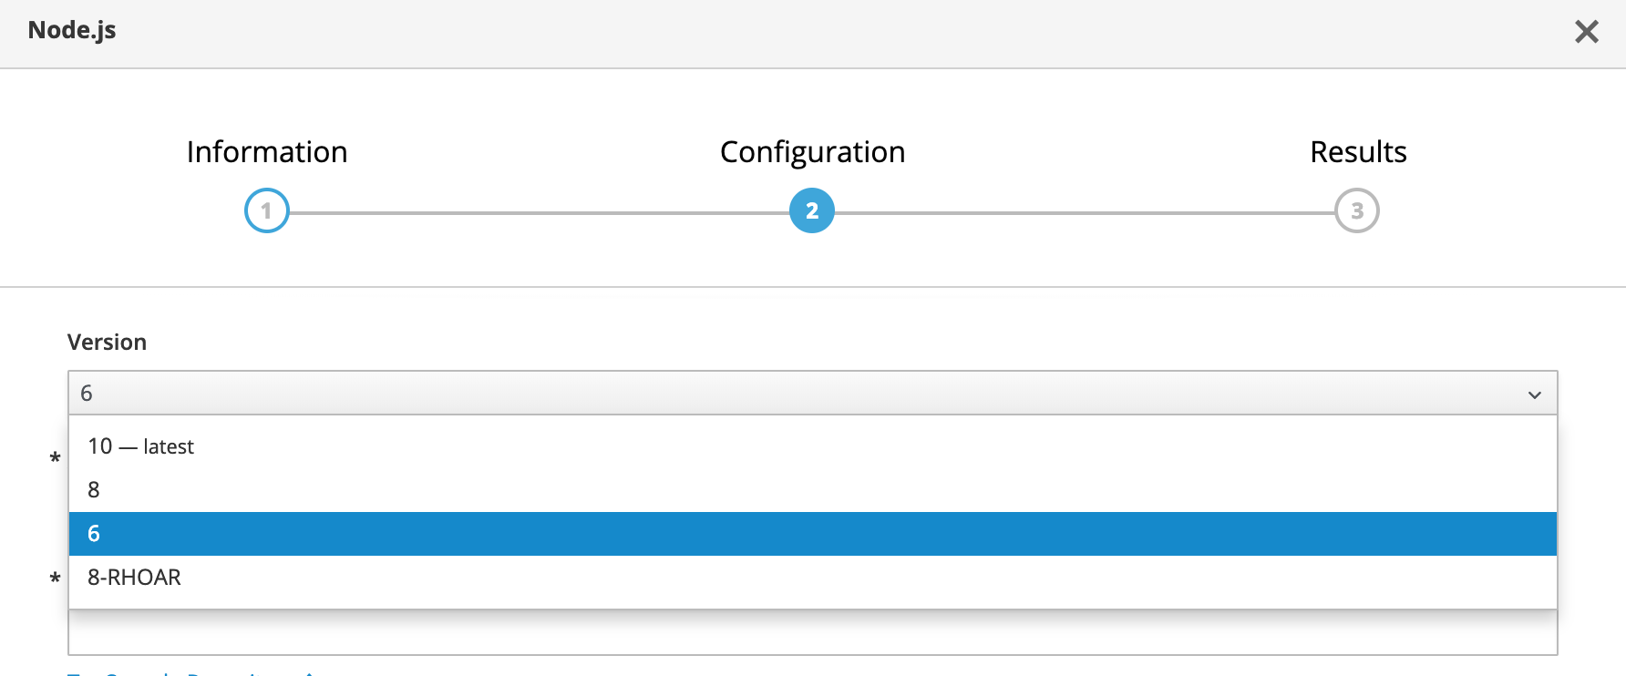Collapse the Version dropdown showing 6
The width and height of the screenshot is (1626, 676).
813,393
